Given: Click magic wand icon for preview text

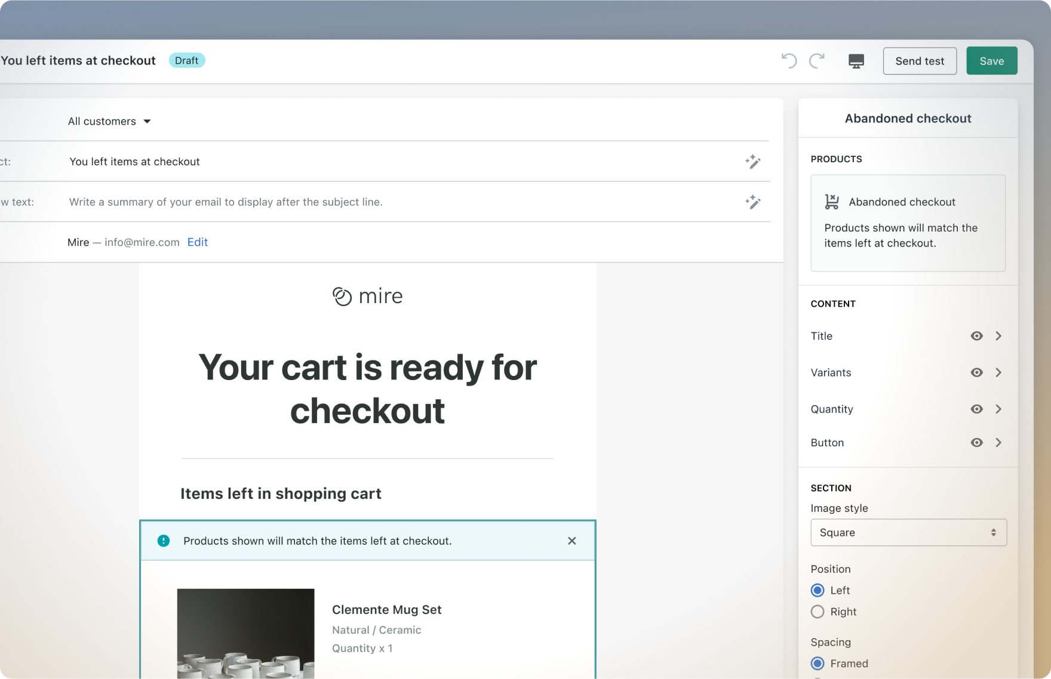Looking at the screenshot, I should [x=752, y=202].
